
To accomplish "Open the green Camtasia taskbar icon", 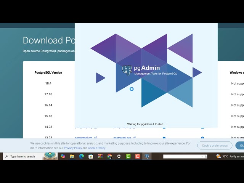I will [x=128, y=156].
